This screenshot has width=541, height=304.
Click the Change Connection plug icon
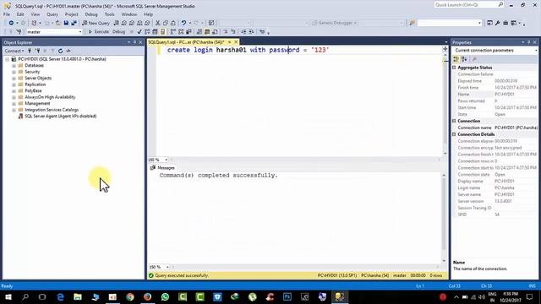point(19,32)
